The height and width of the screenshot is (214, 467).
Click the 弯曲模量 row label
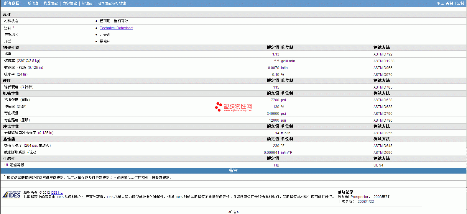pos(11,113)
